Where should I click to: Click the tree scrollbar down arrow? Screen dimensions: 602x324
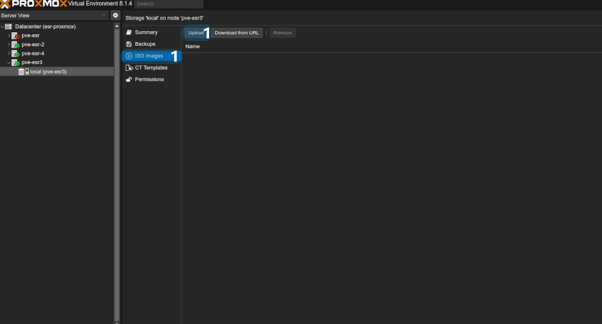click(x=117, y=322)
